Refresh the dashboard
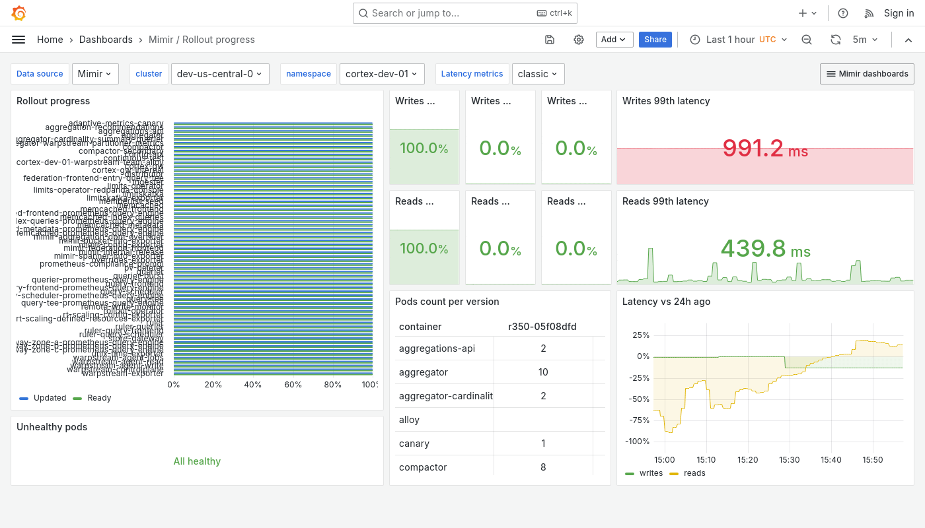925x528 pixels. pyautogui.click(x=835, y=40)
